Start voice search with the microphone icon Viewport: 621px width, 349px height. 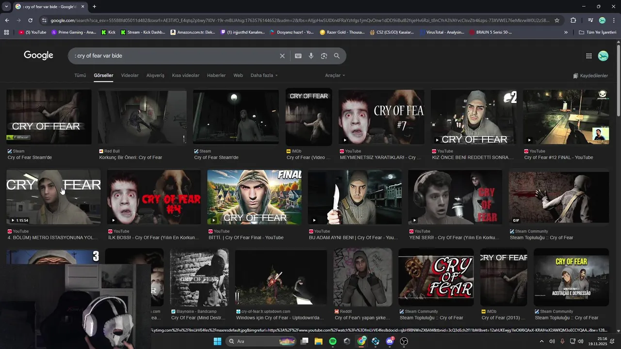pos(311,56)
